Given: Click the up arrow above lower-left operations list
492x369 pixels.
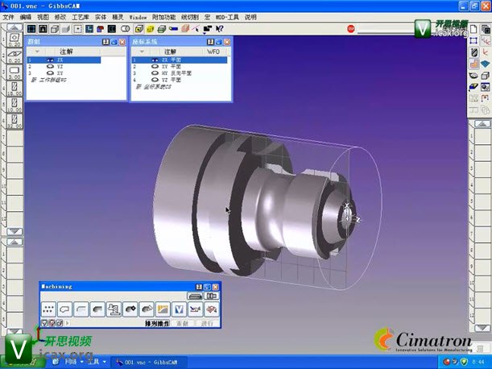Looking at the screenshot, I should [14, 242].
